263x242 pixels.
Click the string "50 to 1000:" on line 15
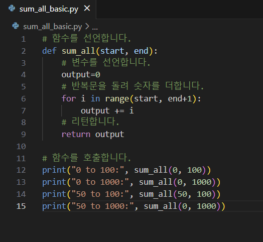pyautogui.click(x=103, y=206)
